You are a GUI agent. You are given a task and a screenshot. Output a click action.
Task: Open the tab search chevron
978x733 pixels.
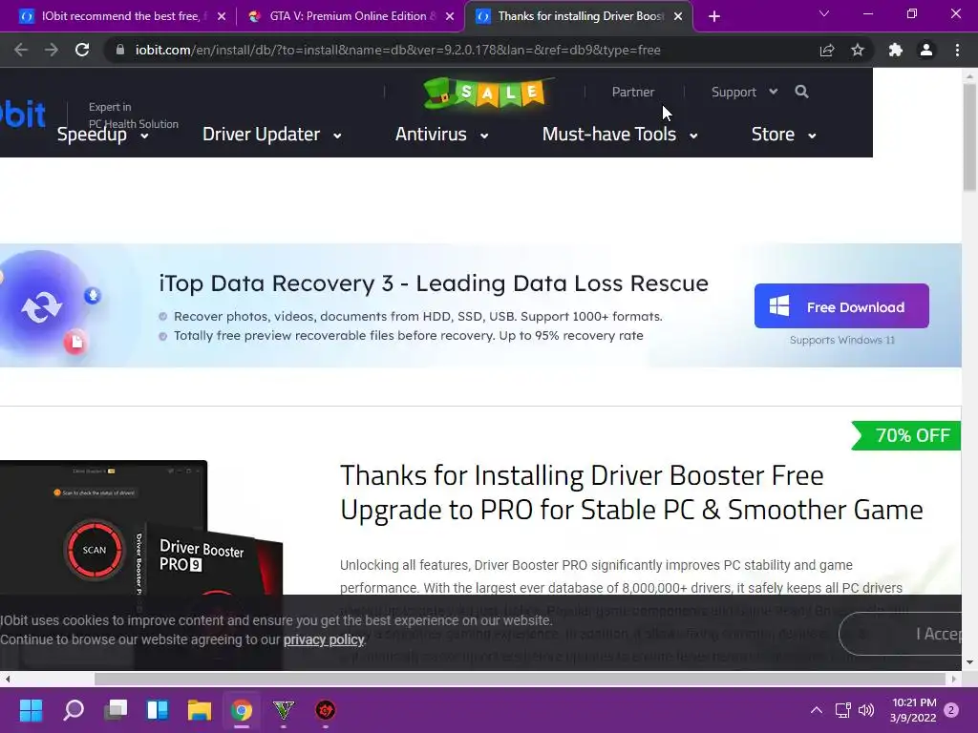824,13
